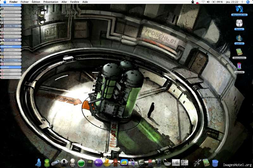The image size is (253, 168).
Task: Click the Bluetooth menu bar icon
Action: [x=242, y=2]
